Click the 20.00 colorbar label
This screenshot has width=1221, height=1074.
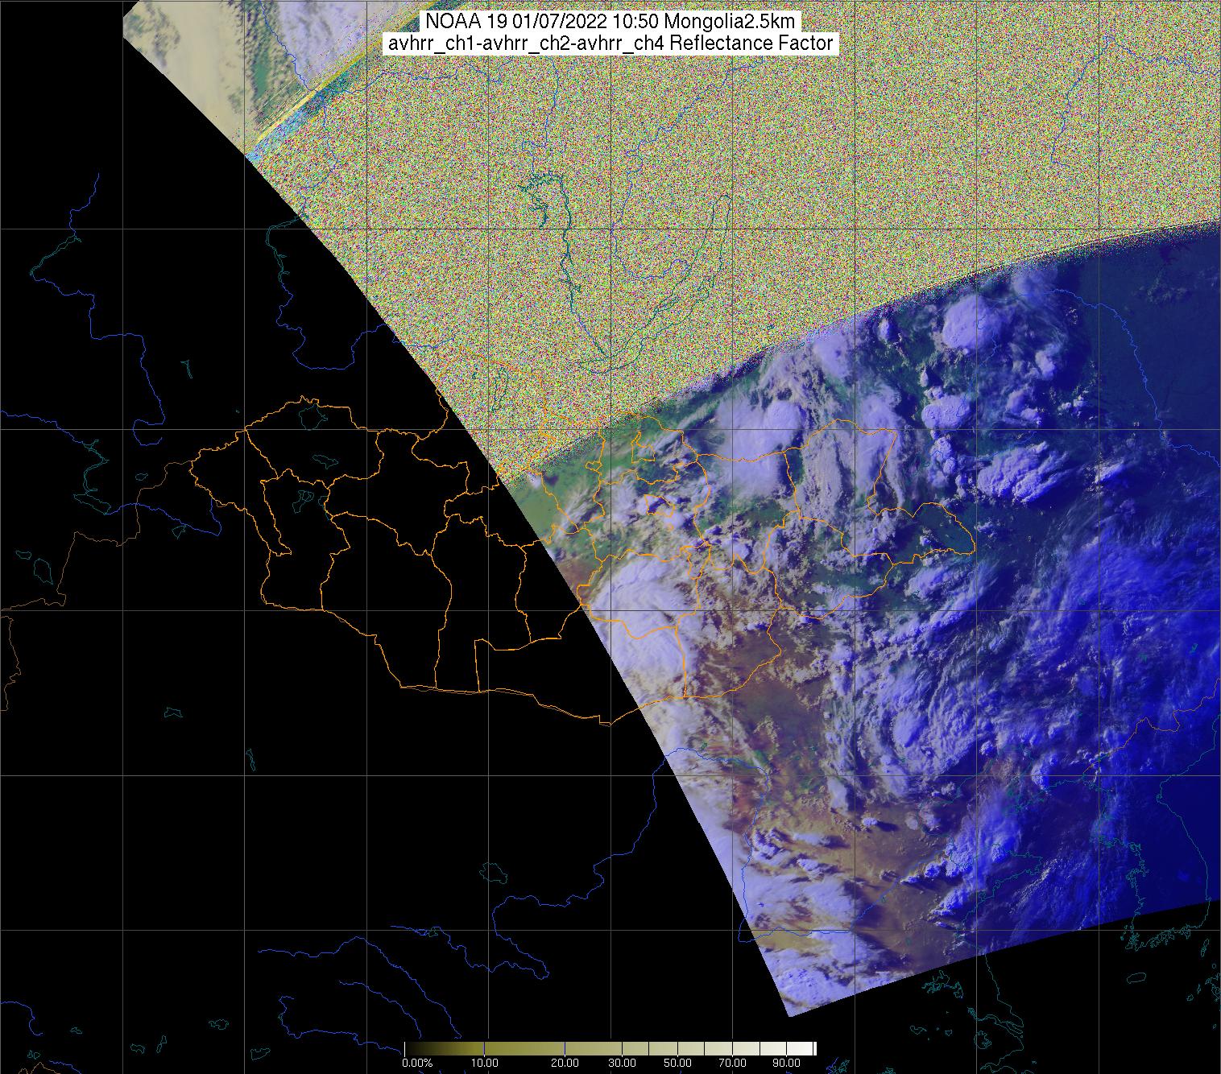point(565,1064)
